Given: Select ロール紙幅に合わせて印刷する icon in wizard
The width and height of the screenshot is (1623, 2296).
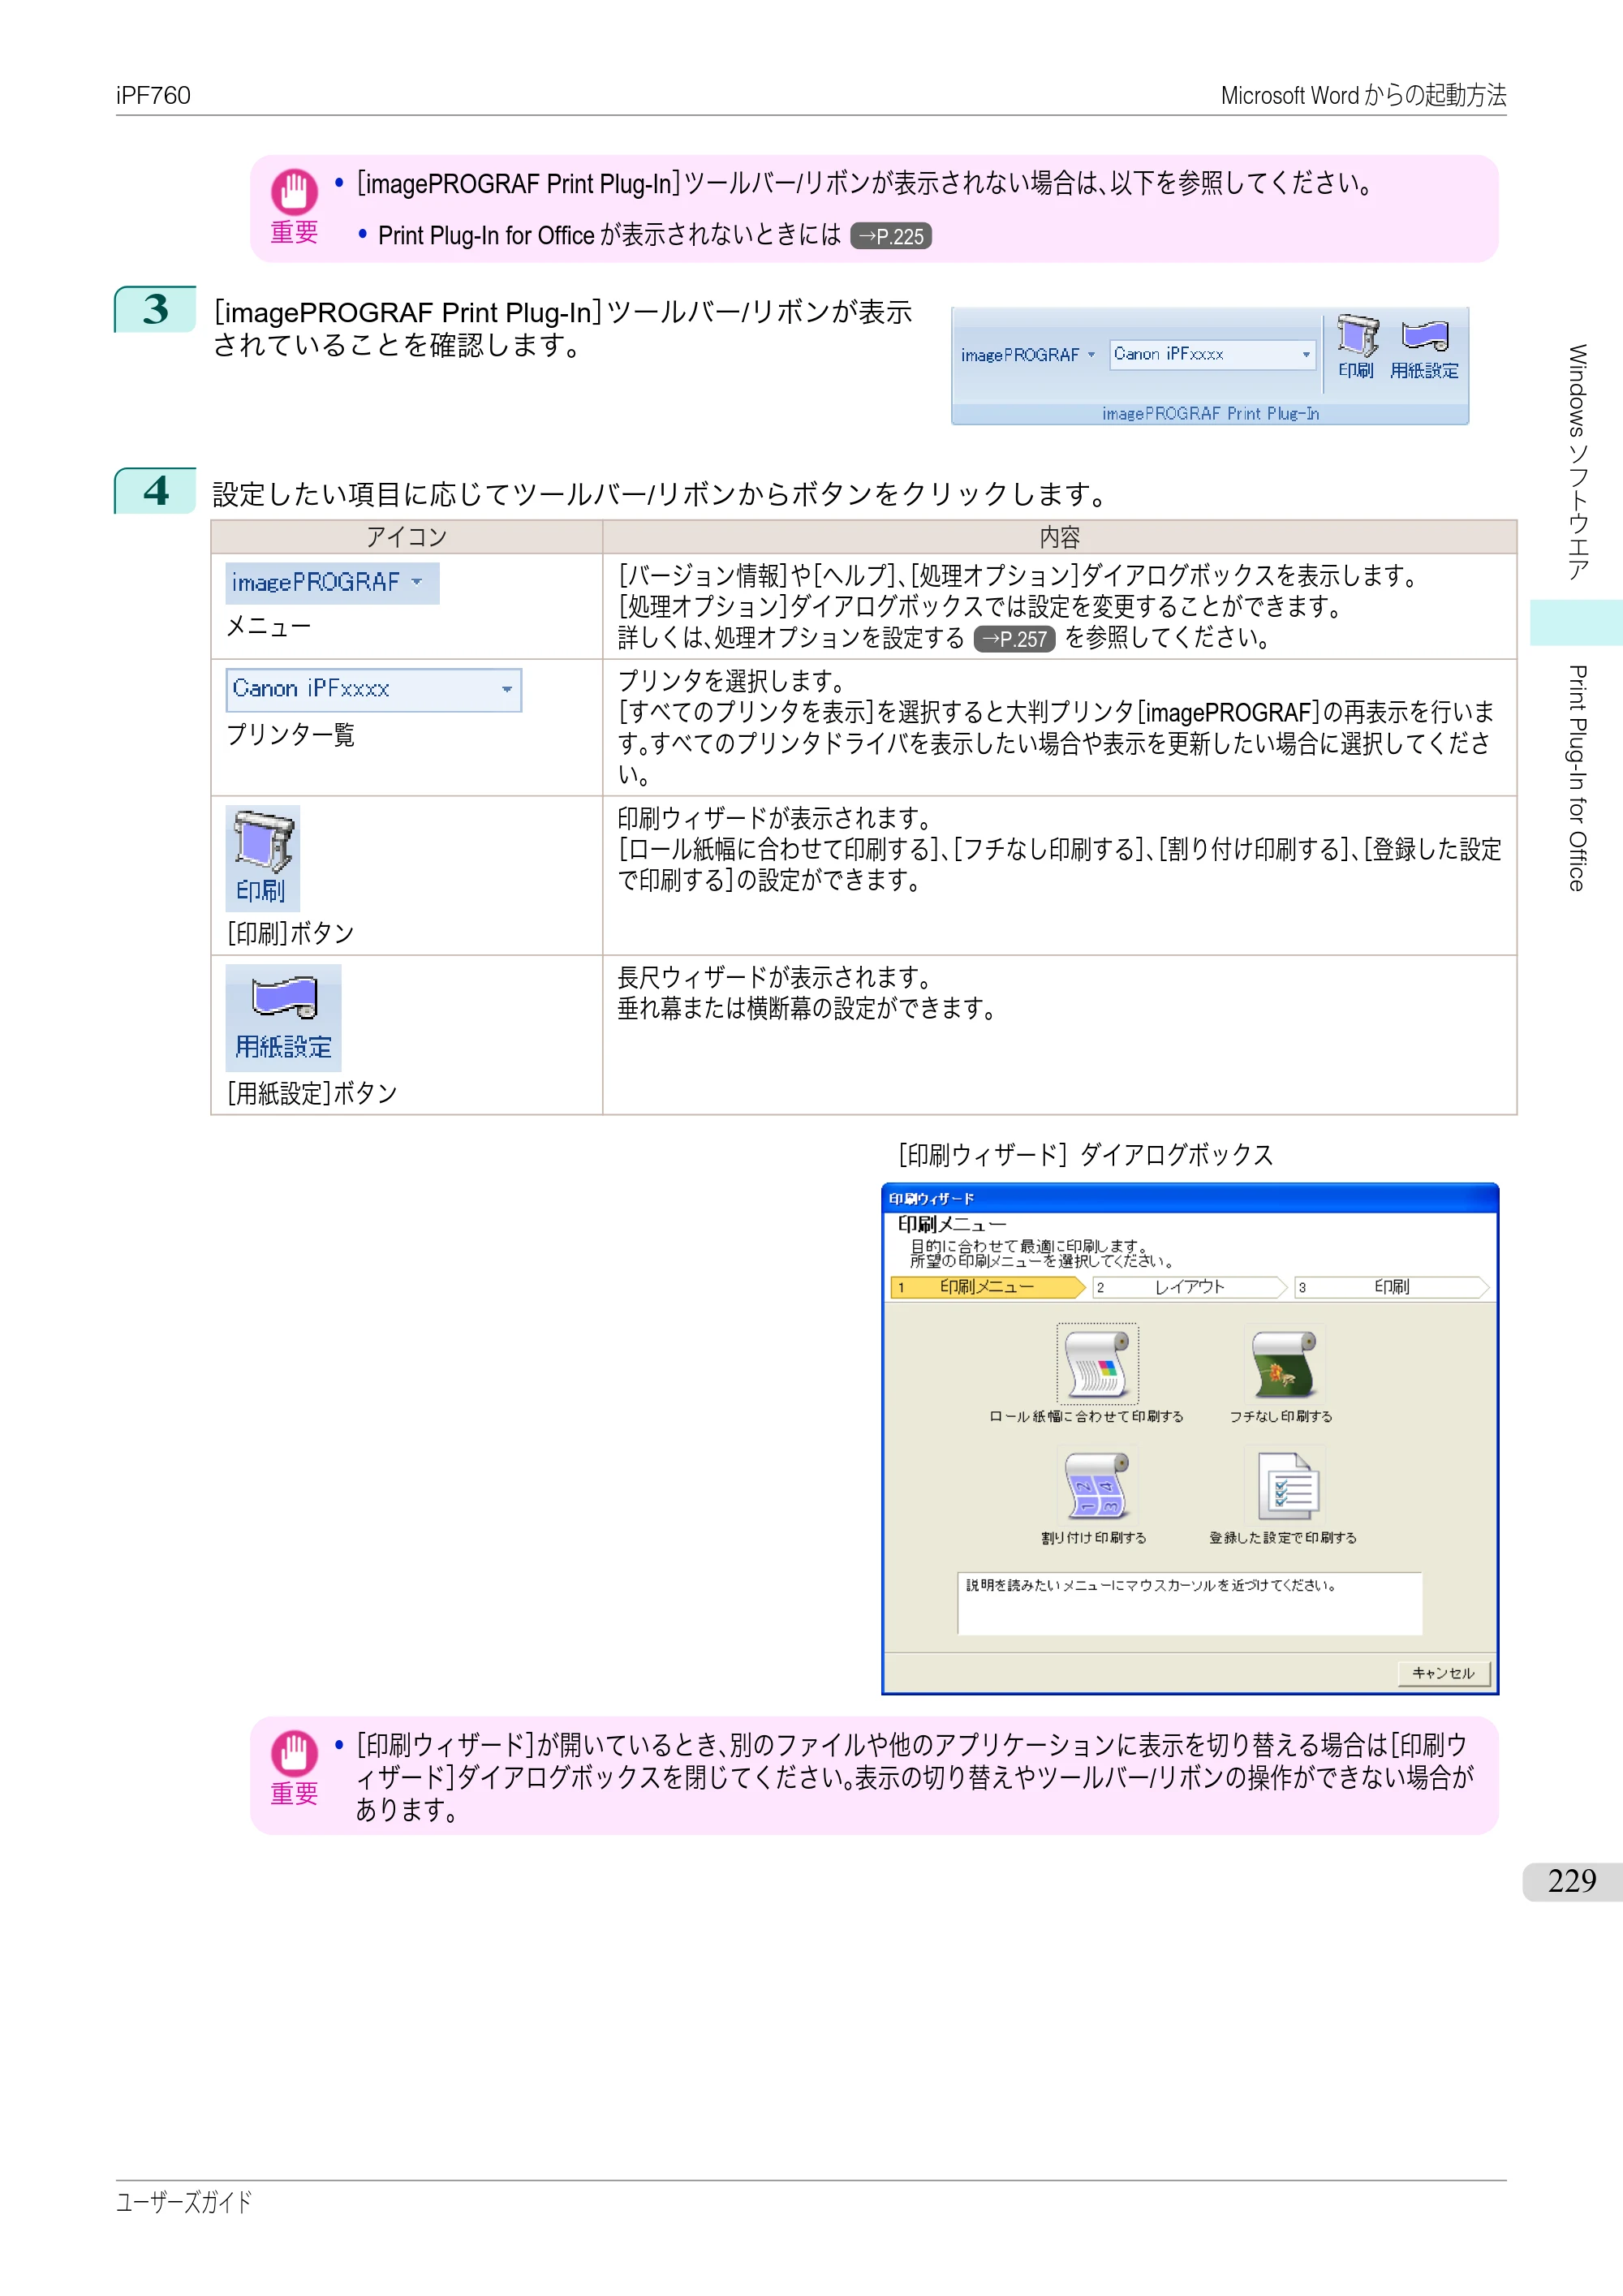Looking at the screenshot, I should pyautogui.click(x=1097, y=1364).
